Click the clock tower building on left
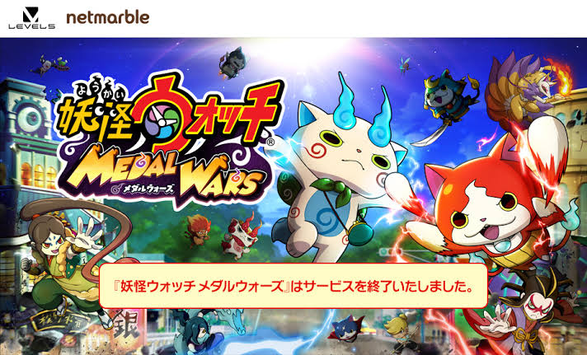This screenshot has width=587, height=355. pos(26,124)
